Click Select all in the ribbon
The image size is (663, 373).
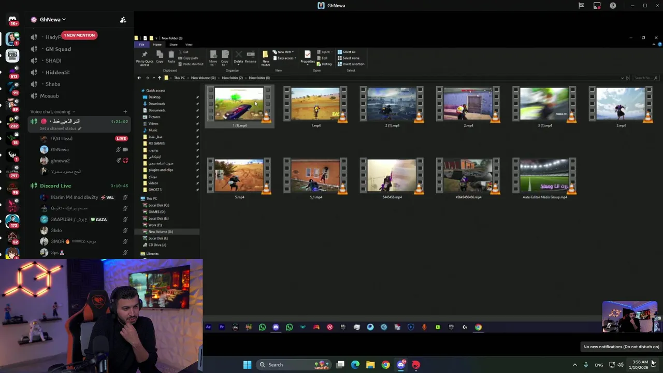(x=347, y=52)
